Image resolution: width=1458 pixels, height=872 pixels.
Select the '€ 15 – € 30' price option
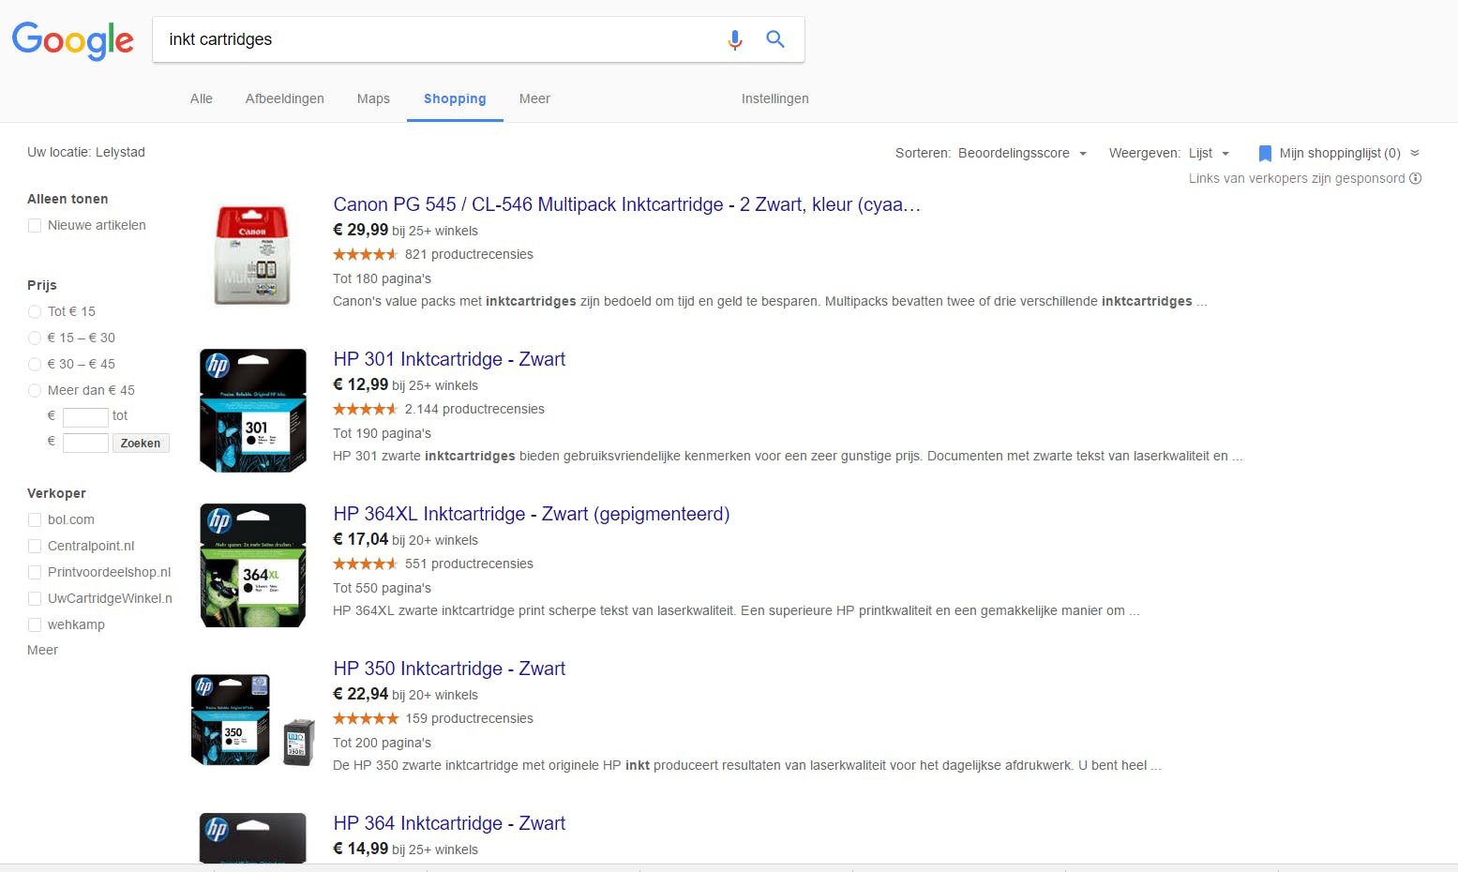click(35, 338)
